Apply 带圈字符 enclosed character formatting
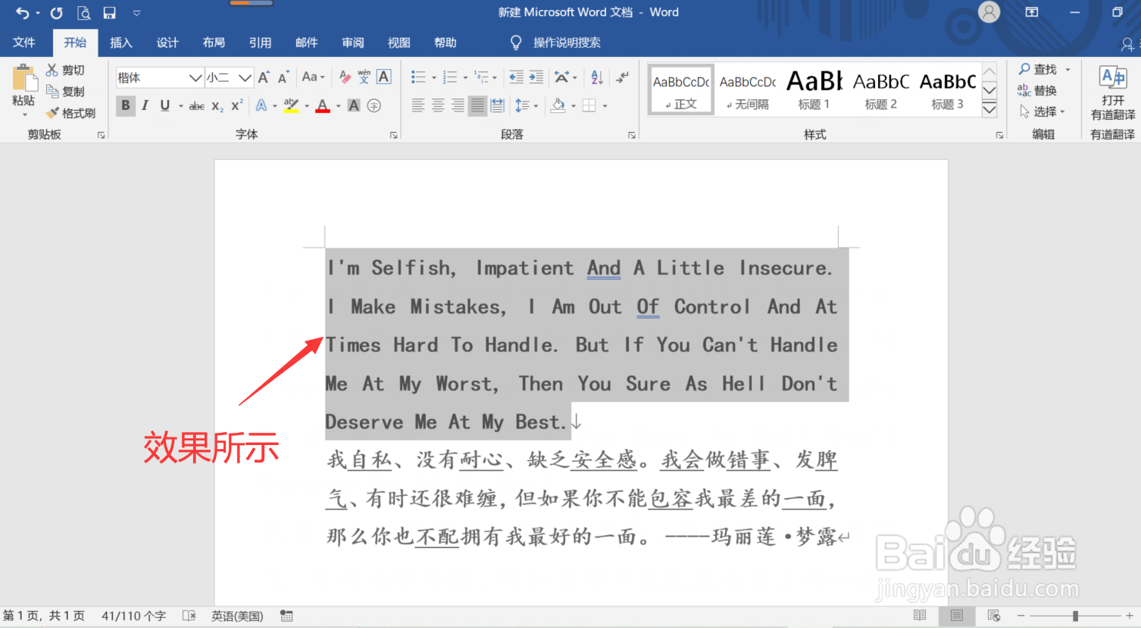This screenshot has height=628, width=1141. pyautogui.click(x=374, y=105)
